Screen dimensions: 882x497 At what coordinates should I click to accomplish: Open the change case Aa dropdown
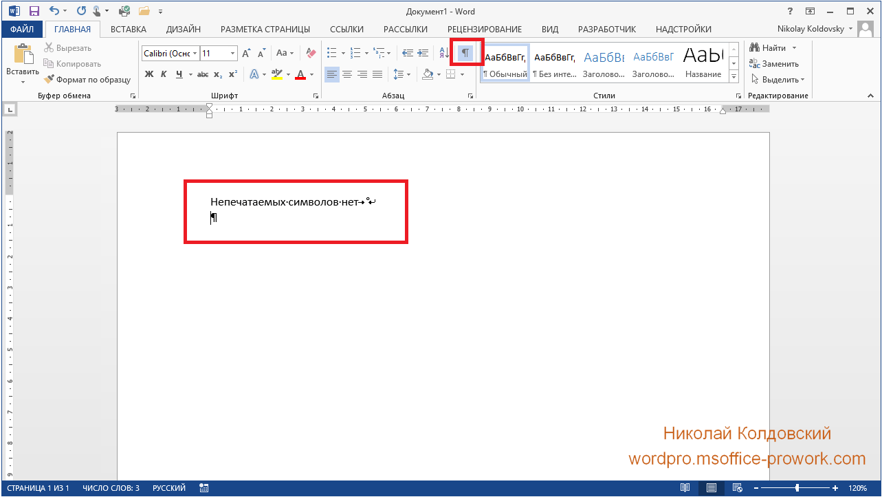(x=285, y=53)
